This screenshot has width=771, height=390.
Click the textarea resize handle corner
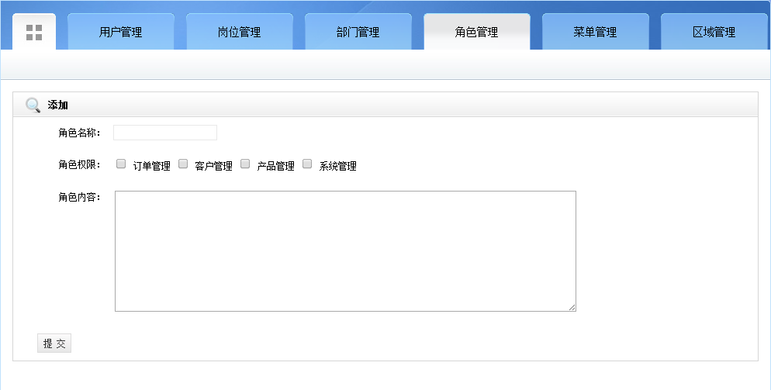pos(572,308)
